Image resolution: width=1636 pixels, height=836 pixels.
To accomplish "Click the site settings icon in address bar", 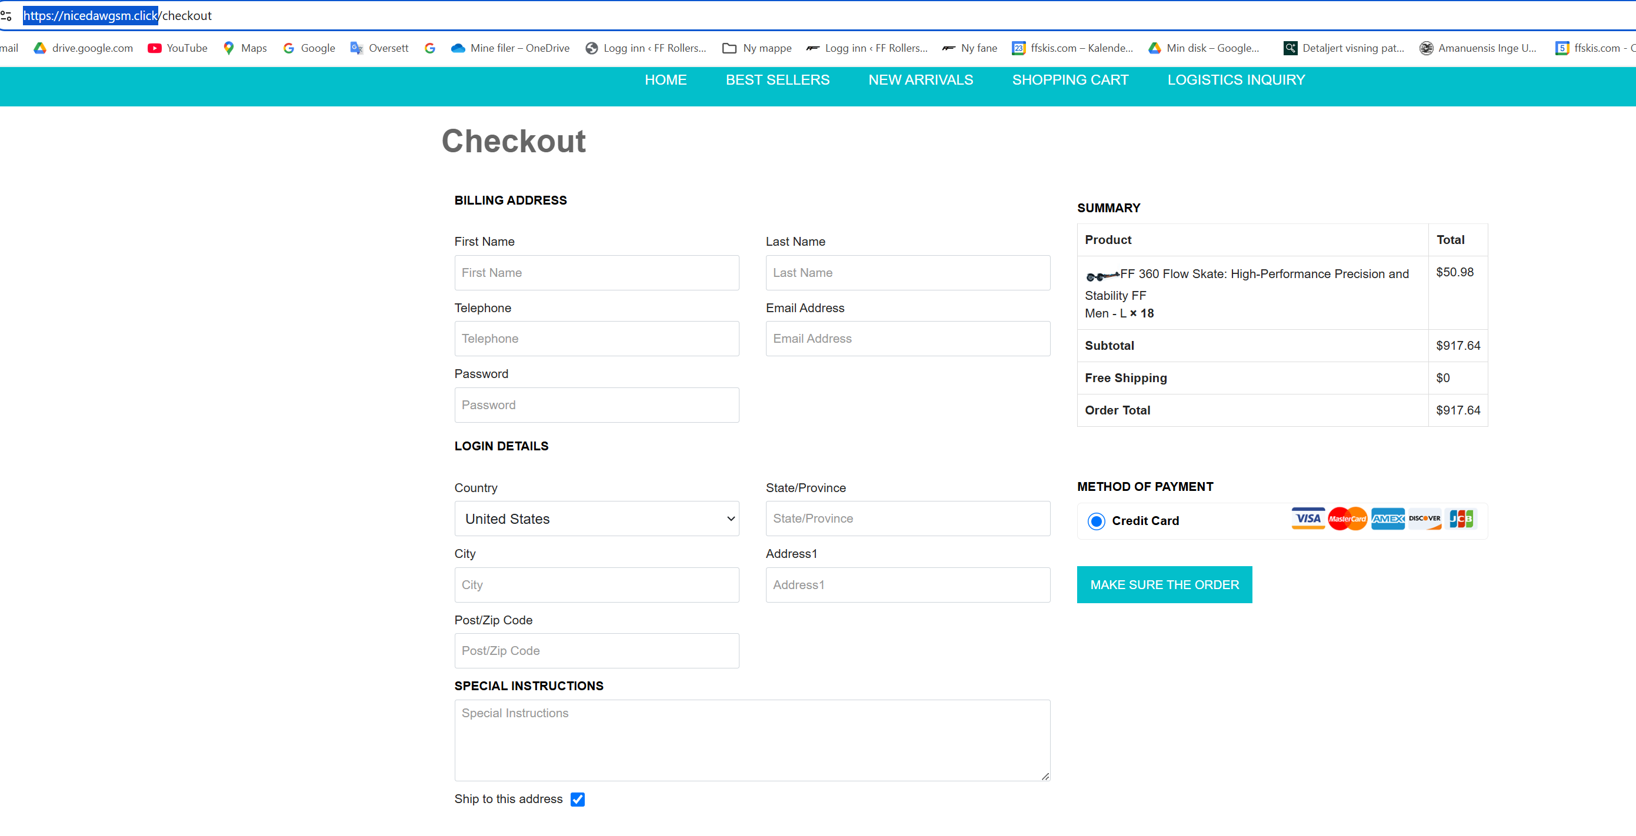I will (x=6, y=16).
